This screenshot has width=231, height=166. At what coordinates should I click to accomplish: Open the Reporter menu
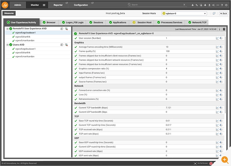tap(58, 5)
